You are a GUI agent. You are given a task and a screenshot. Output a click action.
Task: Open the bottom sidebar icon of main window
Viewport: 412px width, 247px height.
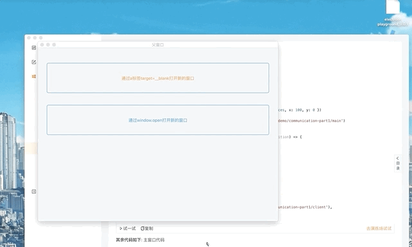tap(34, 191)
